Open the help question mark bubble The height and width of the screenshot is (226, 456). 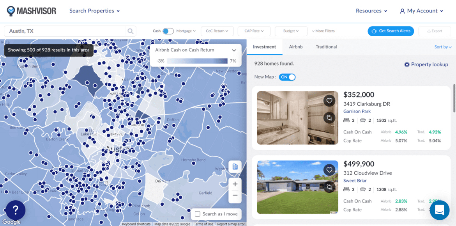15,210
